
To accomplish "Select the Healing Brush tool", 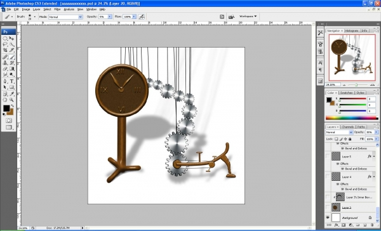I will [5, 57].
